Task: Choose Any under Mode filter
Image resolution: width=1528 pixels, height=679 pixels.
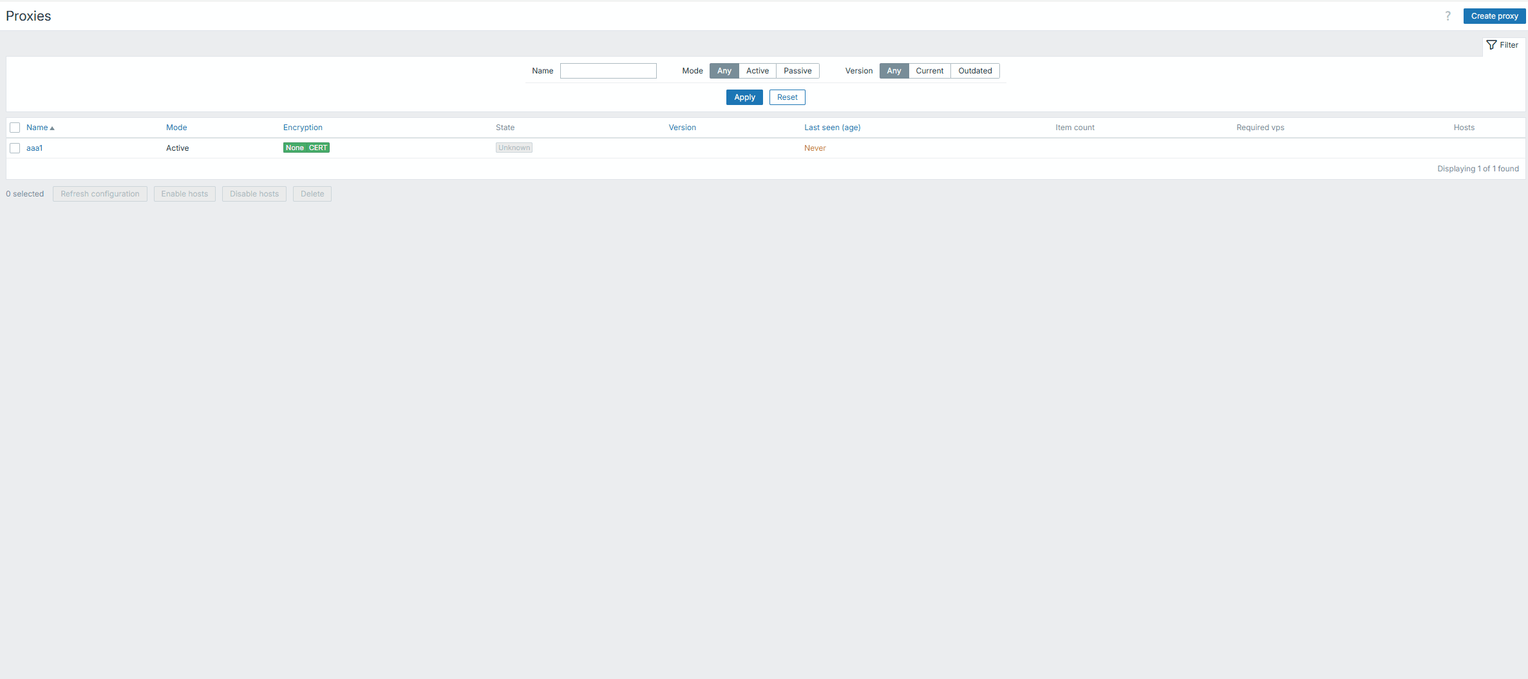Action: tap(724, 71)
